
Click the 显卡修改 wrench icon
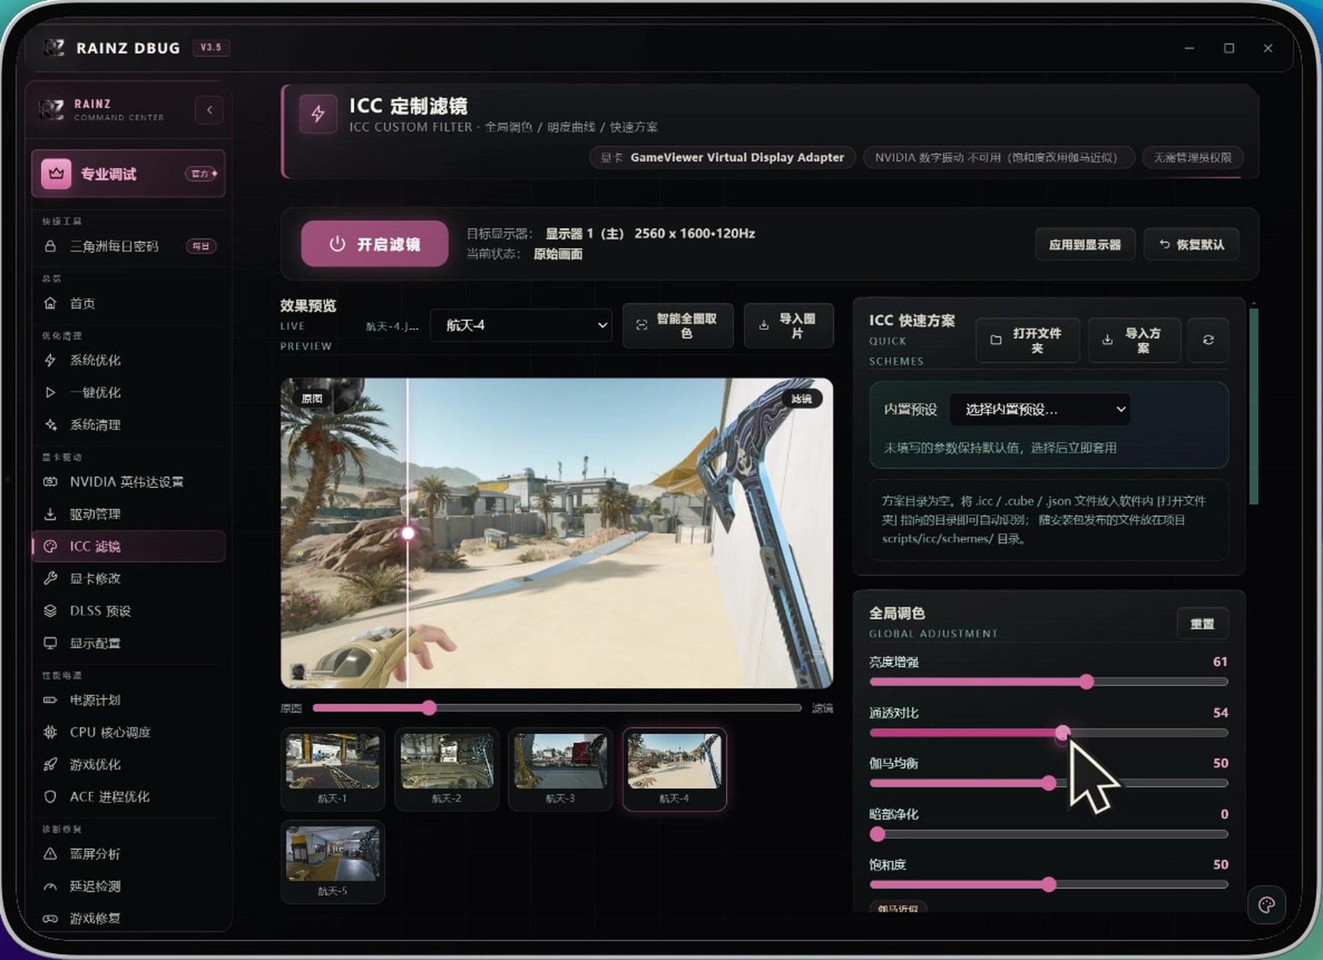coord(50,579)
